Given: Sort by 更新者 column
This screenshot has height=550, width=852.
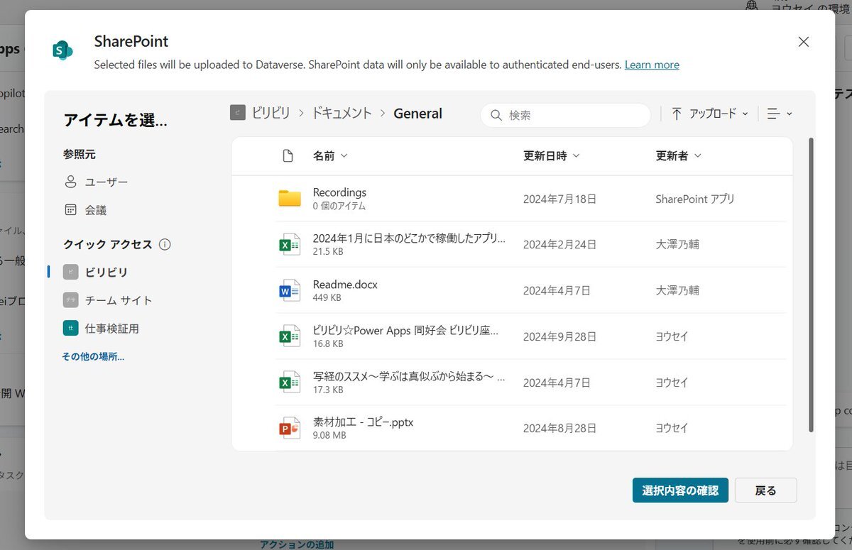Looking at the screenshot, I should pos(678,156).
